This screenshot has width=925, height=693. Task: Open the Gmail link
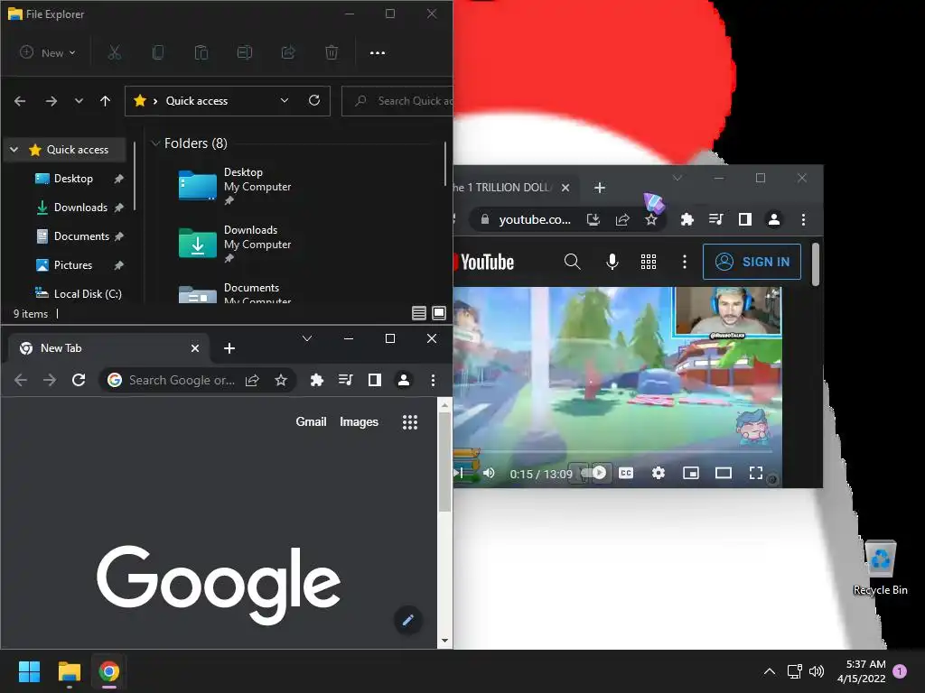click(311, 422)
